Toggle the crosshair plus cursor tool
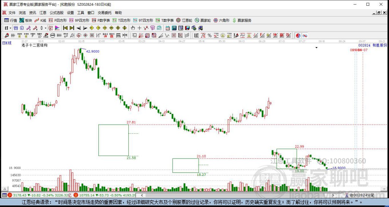 [x=139, y=28]
